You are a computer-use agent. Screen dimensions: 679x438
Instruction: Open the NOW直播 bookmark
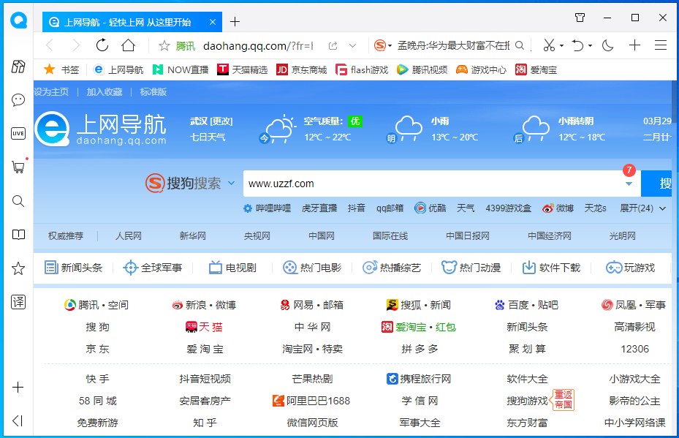click(x=181, y=69)
